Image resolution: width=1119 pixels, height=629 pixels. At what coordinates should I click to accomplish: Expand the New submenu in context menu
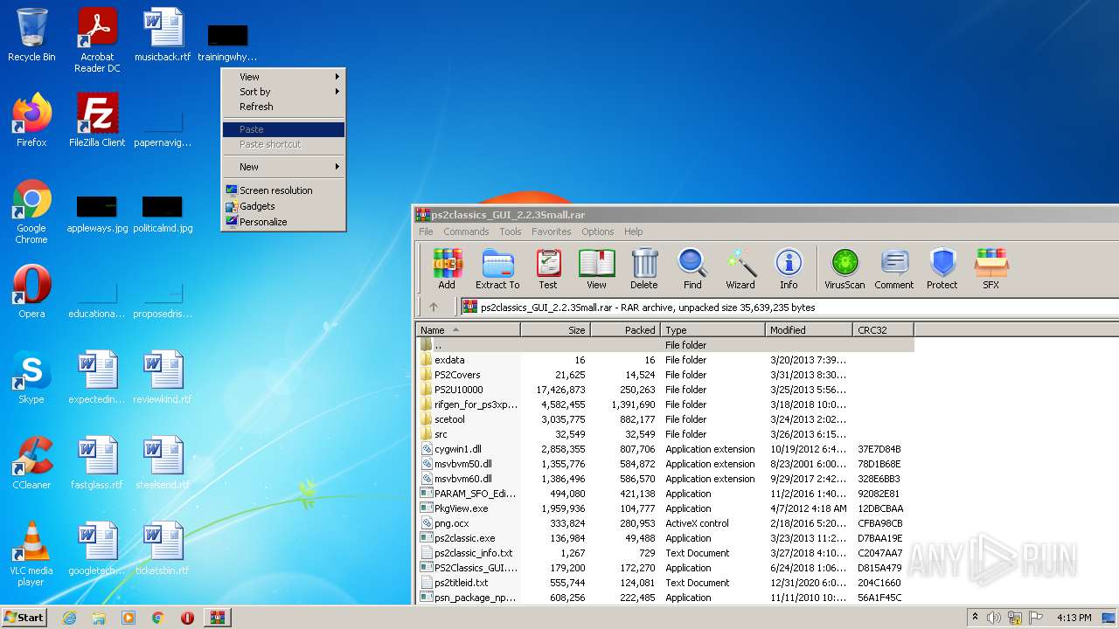point(283,167)
